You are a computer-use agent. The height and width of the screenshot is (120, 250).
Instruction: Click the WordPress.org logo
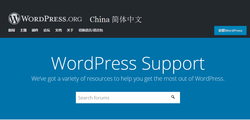45,19
